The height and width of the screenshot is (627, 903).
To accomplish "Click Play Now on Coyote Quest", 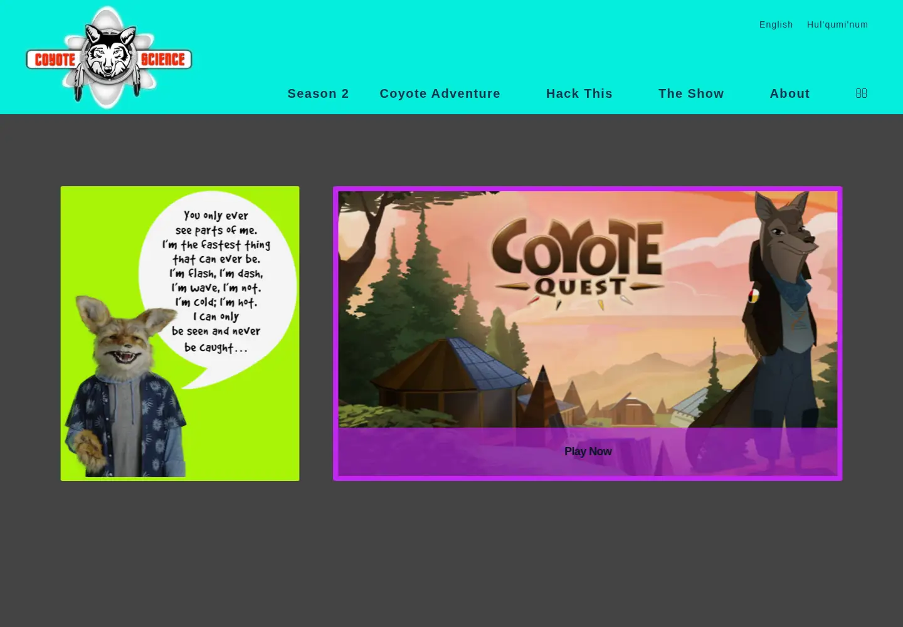I will [588, 451].
